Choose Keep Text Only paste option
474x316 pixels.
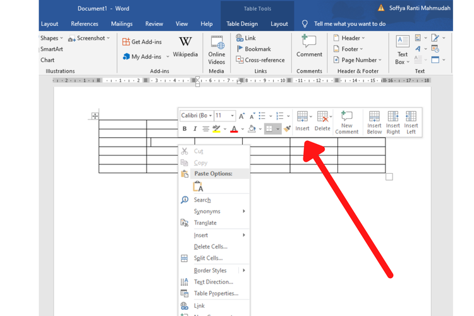point(198,186)
